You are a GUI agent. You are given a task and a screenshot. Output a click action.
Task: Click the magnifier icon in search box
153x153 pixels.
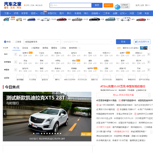[52, 6]
